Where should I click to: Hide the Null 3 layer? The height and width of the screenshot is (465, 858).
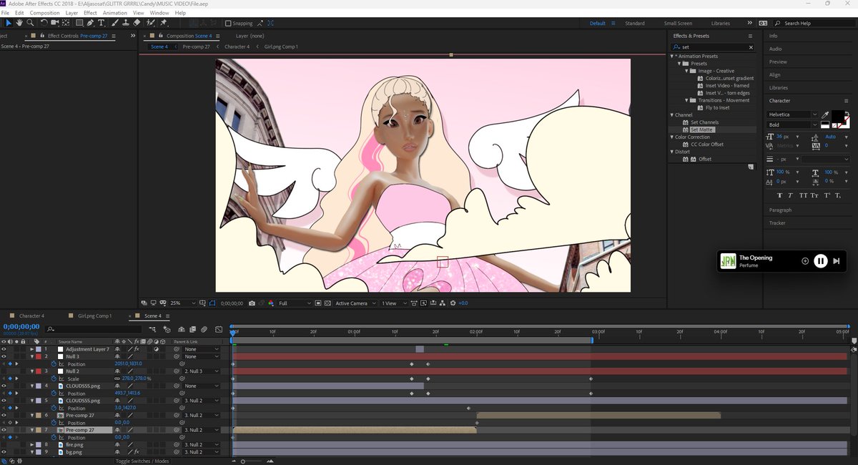point(4,356)
